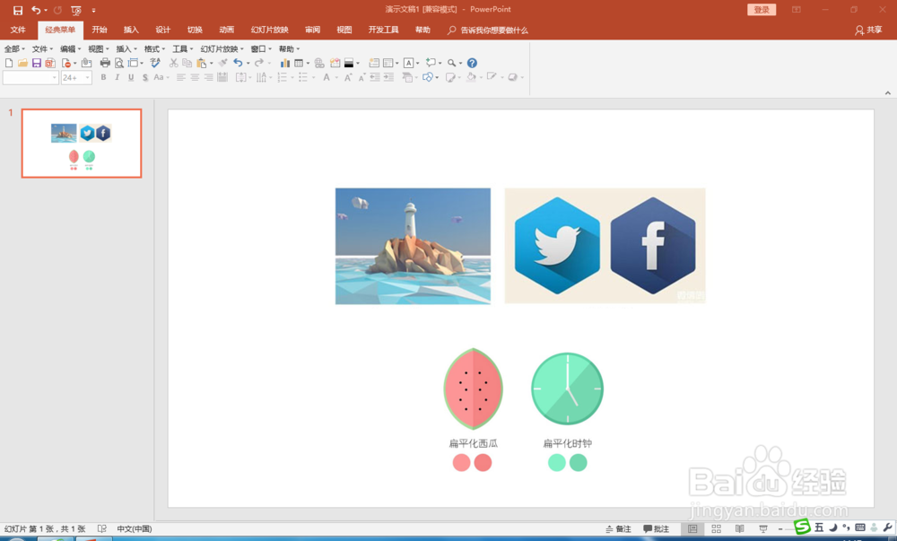Open Print Preview magnifier icon
897x541 pixels.
(119, 63)
